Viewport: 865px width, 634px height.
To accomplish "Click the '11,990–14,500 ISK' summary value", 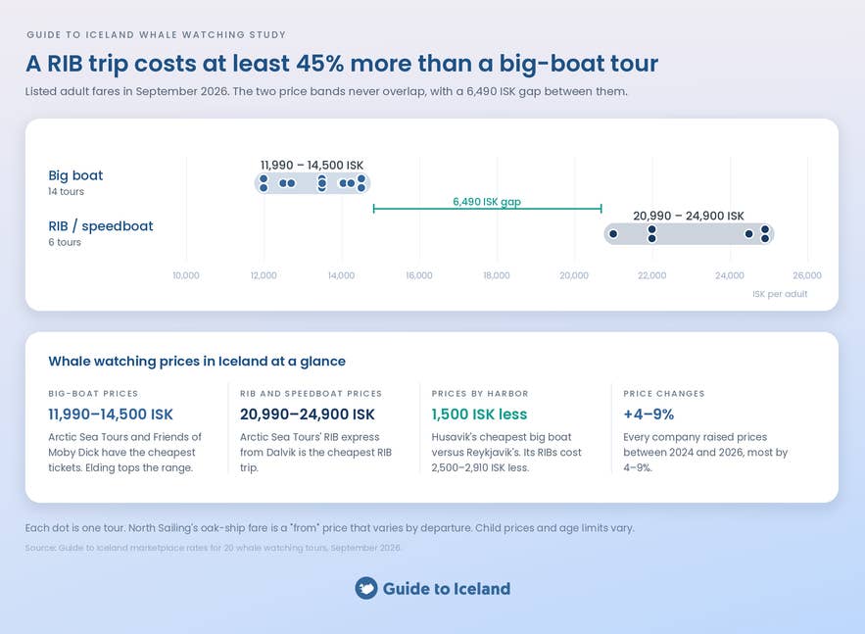I will pyautogui.click(x=111, y=415).
